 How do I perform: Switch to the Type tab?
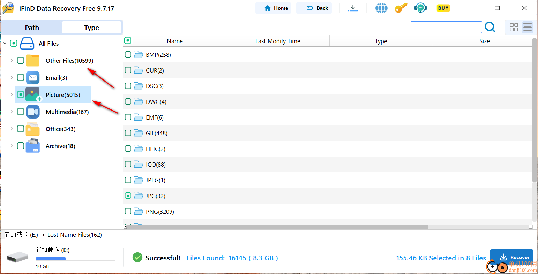click(x=92, y=28)
